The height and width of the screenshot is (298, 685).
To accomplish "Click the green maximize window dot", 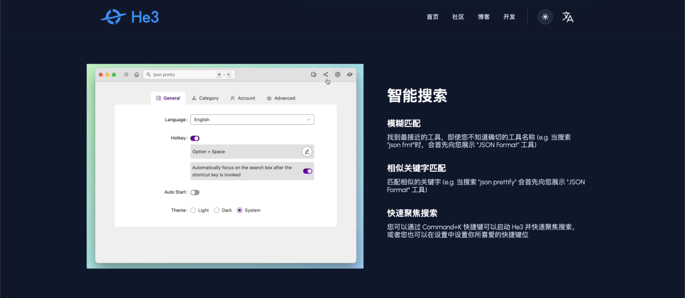I will [114, 75].
